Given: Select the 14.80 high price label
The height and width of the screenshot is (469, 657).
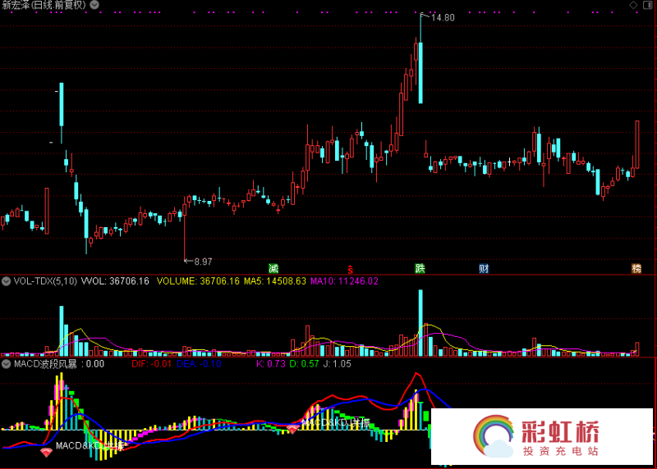Looking at the screenshot, I should click(443, 17).
